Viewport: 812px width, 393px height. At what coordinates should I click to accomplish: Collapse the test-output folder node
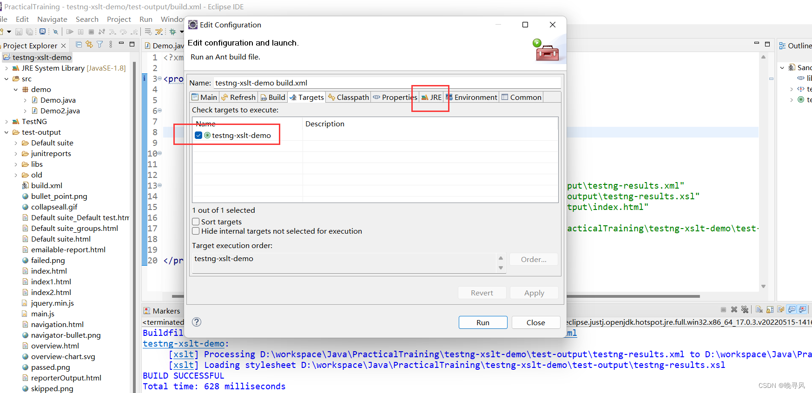[x=7, y=132]
